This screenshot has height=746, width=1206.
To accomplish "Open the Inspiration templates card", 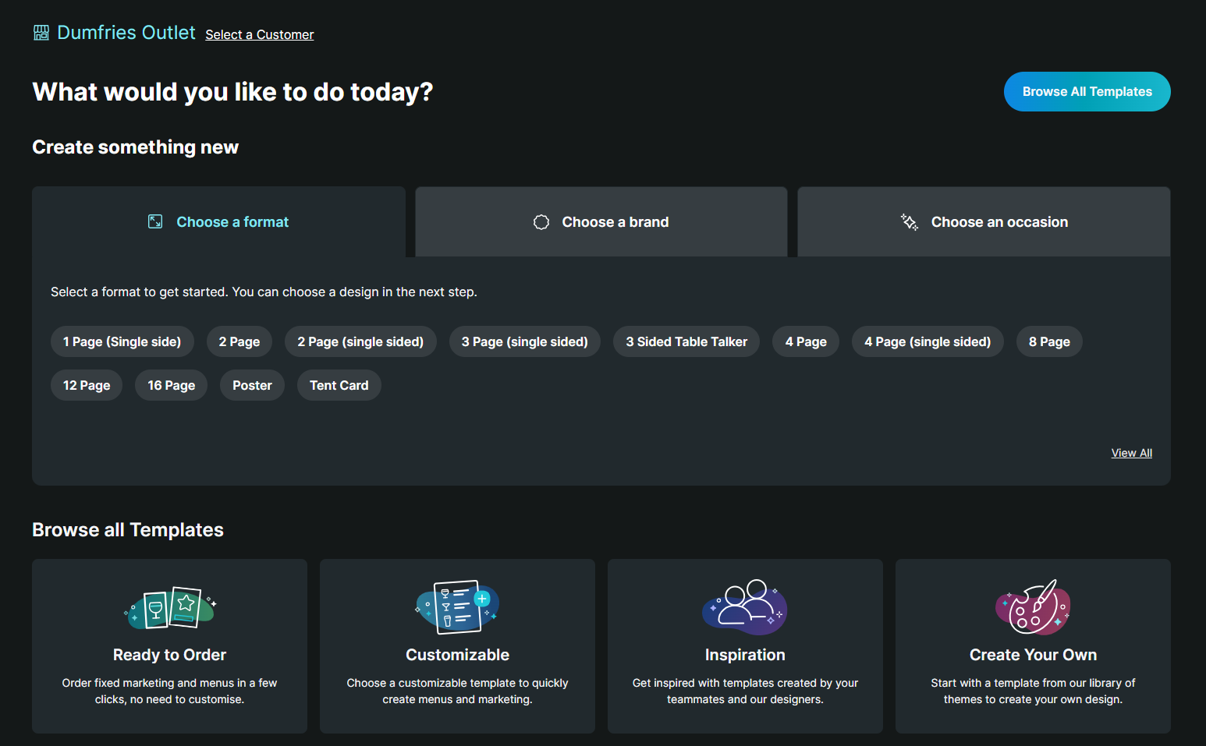I will pos(745,645).
